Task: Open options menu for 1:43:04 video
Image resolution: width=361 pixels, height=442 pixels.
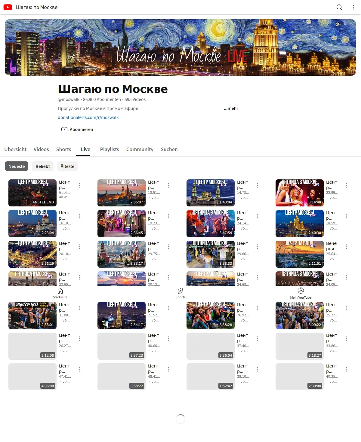Action: [x=258, y=185]
